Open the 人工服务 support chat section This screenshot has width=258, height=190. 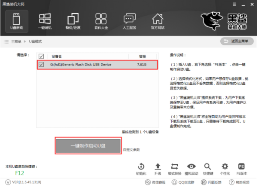129,21
